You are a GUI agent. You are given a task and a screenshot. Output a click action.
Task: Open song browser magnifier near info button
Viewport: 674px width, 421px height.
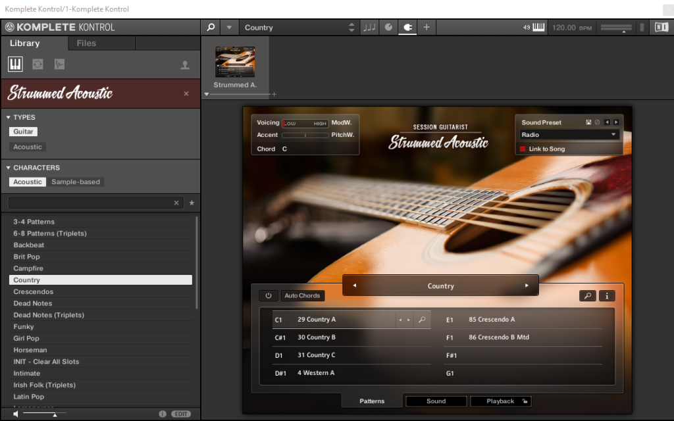(587, 295)
